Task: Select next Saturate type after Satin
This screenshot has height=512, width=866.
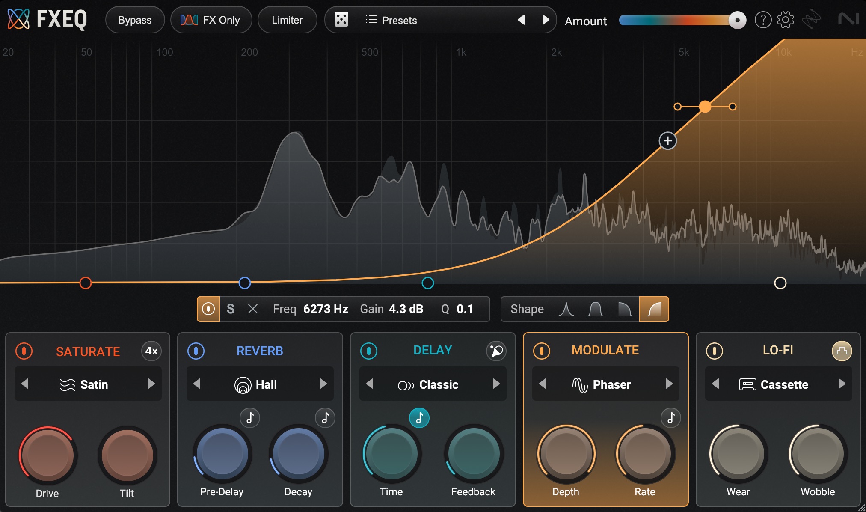Action: click(151, 384)
